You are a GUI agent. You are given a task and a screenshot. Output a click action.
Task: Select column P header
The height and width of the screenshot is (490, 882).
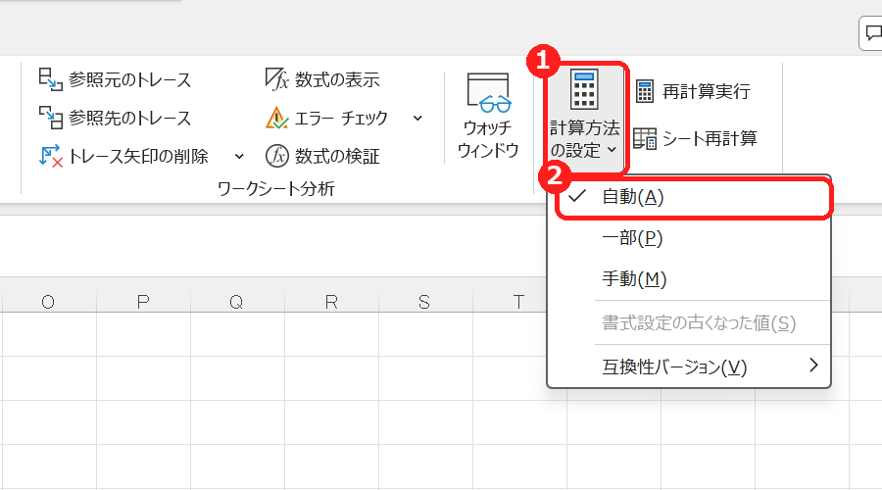click(x=143, y=302)
